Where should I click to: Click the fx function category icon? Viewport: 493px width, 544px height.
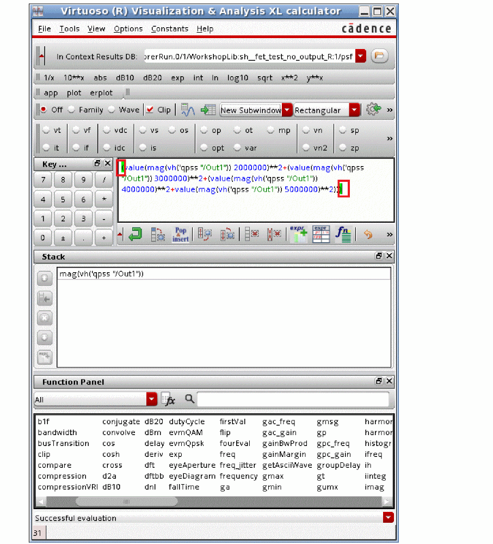[x=168, y=399]
